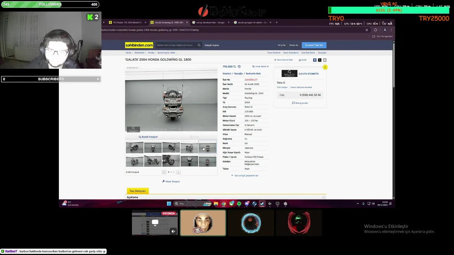Screen dimensions: 454x255
Task: Click the YAYINDA stream preview thumbnail
Action: [155, 223]
